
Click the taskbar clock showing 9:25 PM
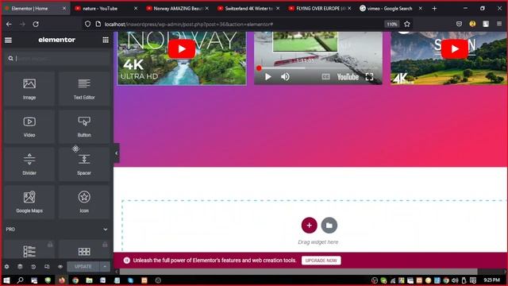[x=491, y=280]
